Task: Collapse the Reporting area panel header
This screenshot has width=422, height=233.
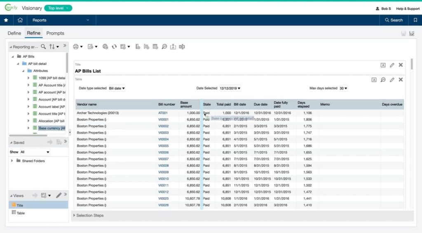Action: tap(11, 47)
